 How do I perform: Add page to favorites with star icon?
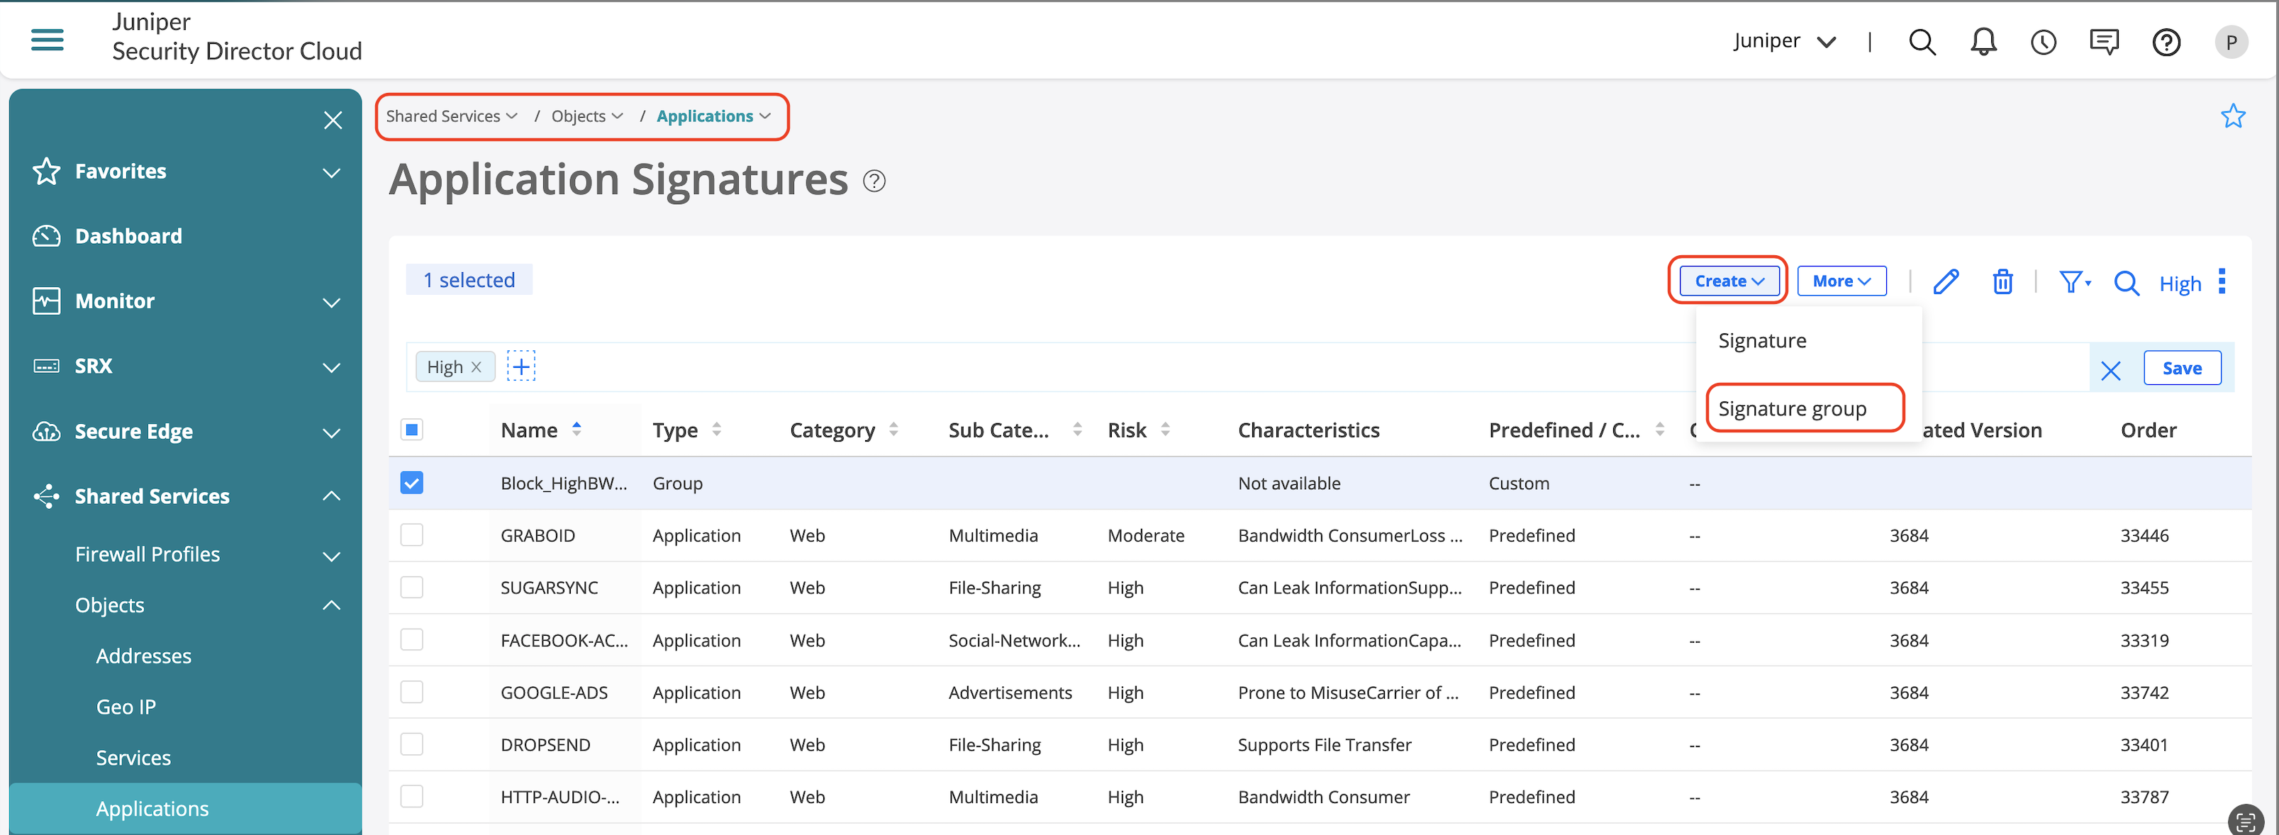pos(2232,116)
